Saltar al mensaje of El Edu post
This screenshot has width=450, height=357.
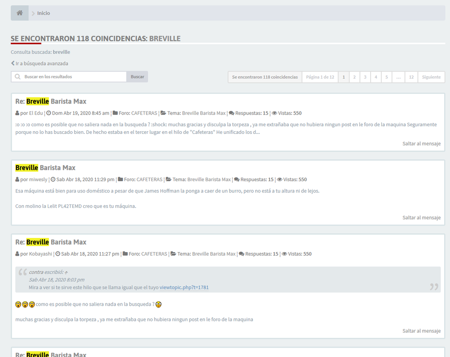[421, 144]
